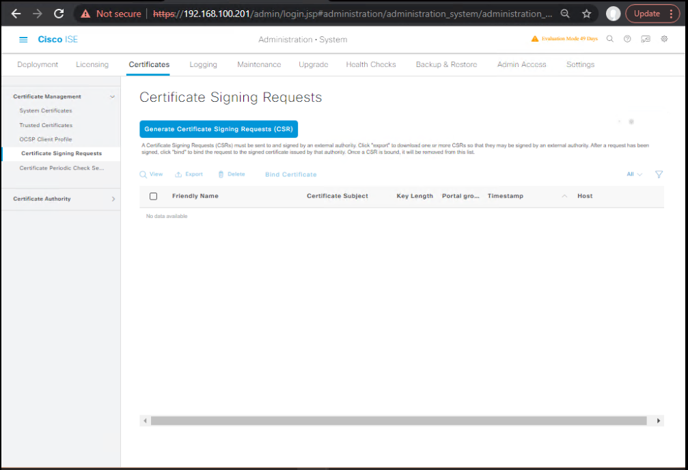Select Certificate Signing Requests in sidebar
The height and width of the screenshot is (470, 688).
point(61,154)
